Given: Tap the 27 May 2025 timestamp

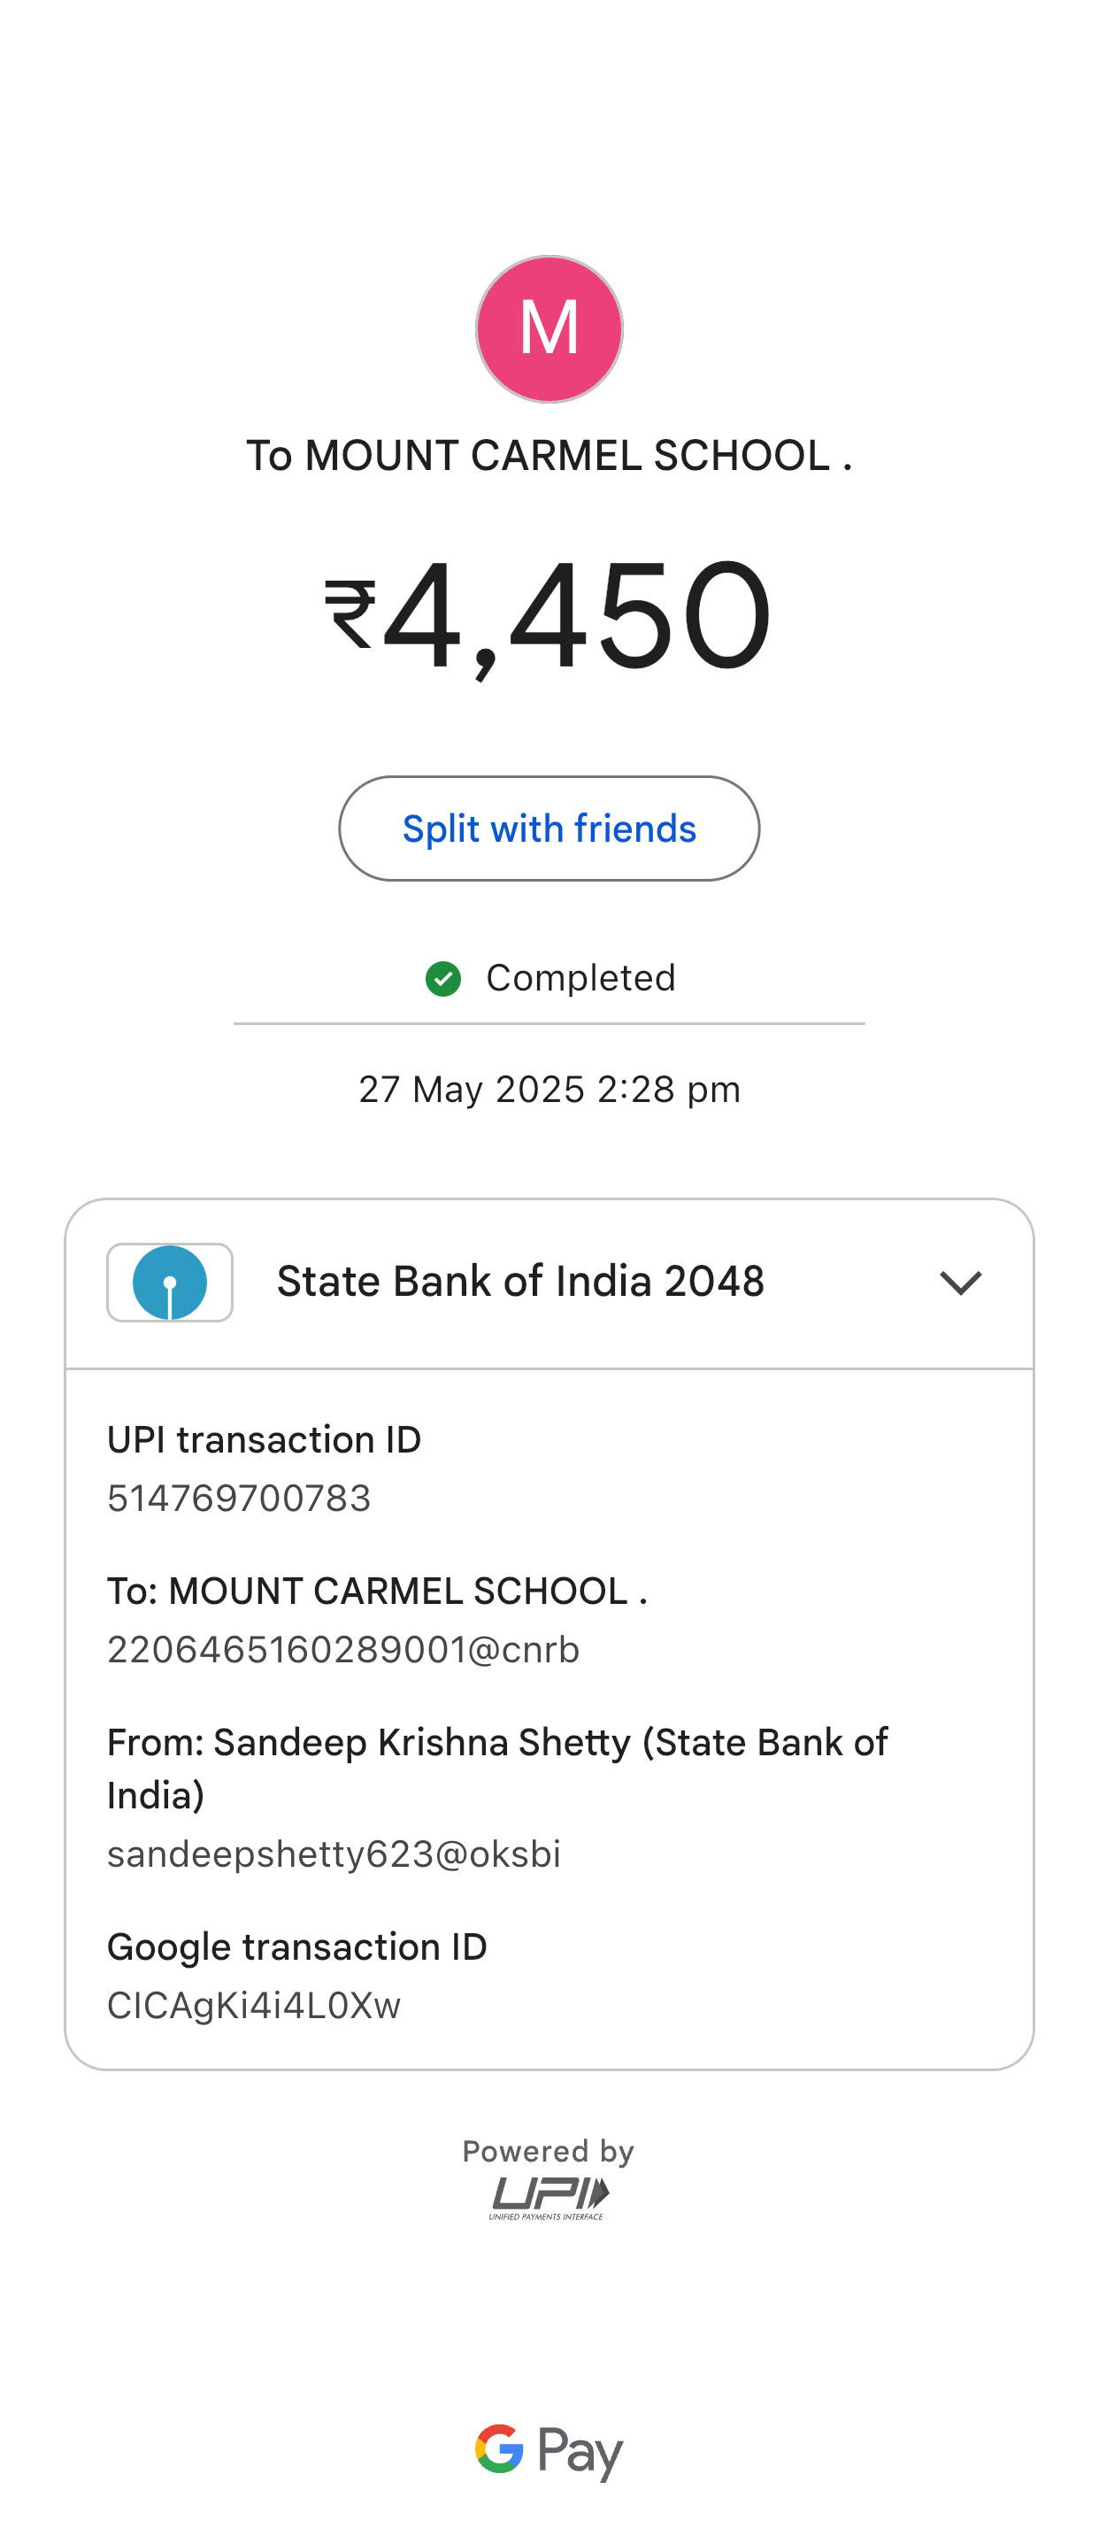Looking at the screenshot, I should coord(549,1090).
